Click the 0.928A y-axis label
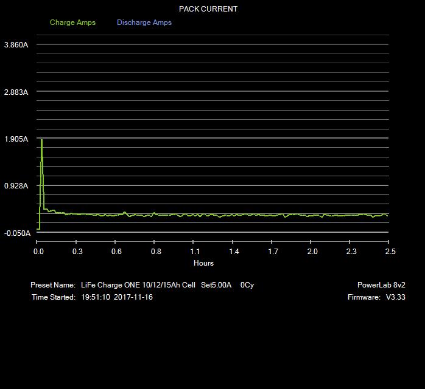This screenshot has height=389, width=425. point(16,186)
